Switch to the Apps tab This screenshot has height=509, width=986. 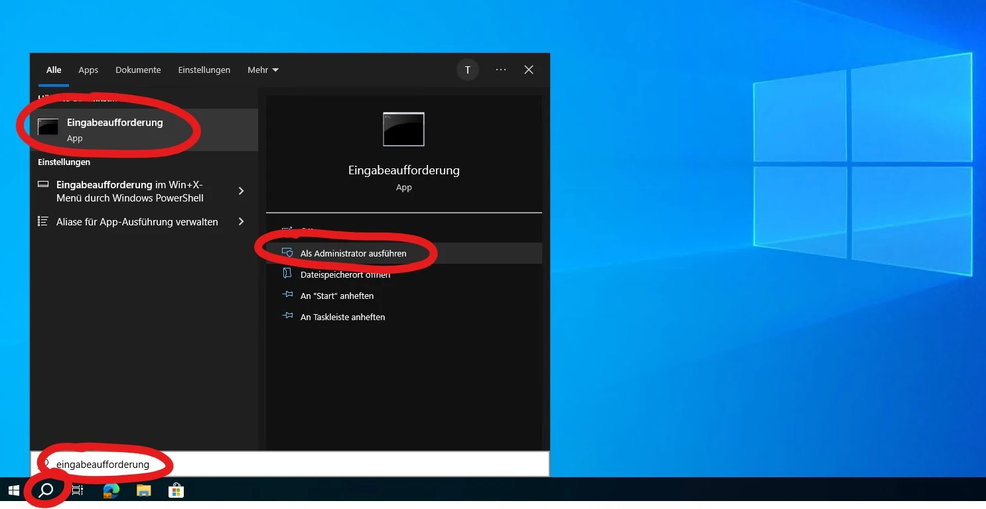[x=88, y=70]
